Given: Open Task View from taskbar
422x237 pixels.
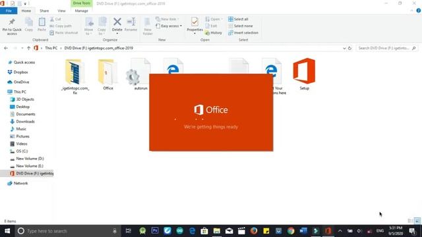Looking at the screenshot, I should 129,231.
